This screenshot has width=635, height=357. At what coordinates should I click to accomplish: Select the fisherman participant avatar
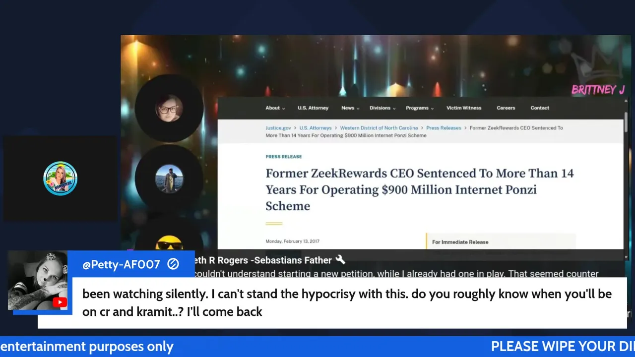tap(169, 178)
